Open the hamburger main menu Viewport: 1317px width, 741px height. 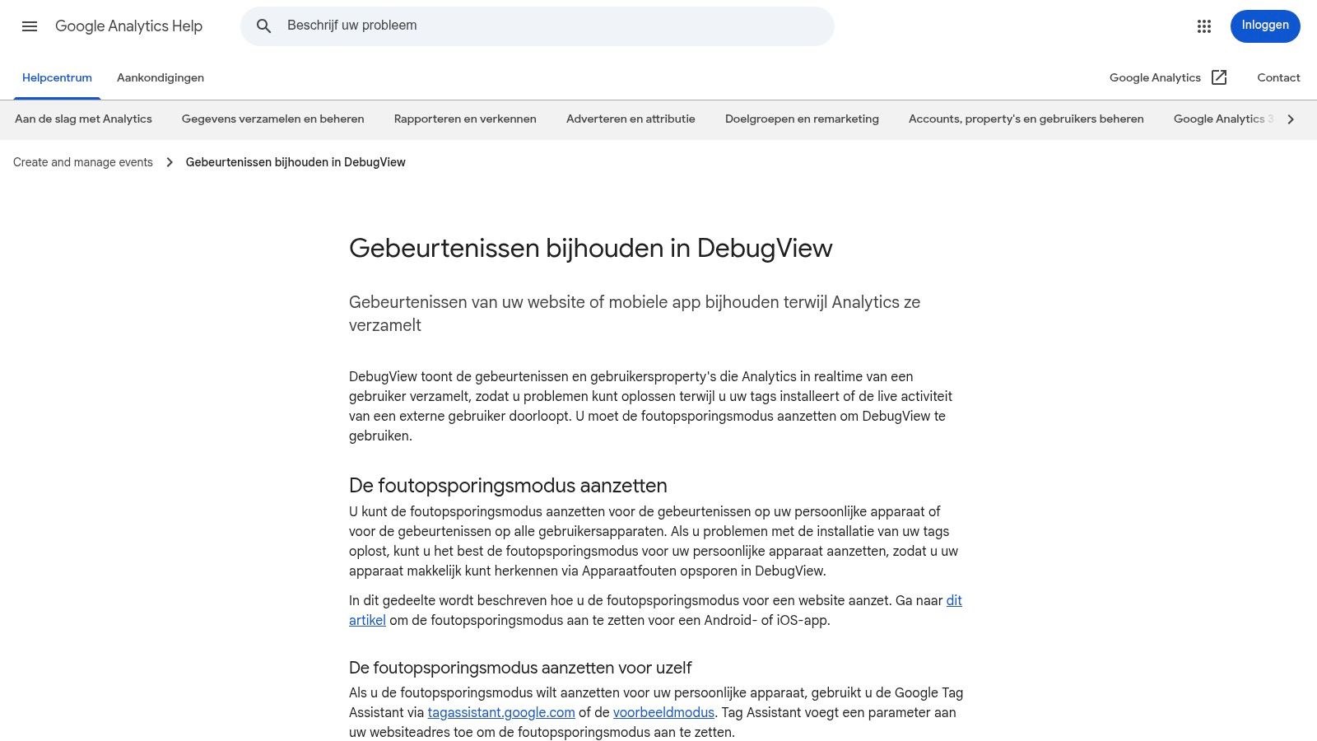coord(30,26)
